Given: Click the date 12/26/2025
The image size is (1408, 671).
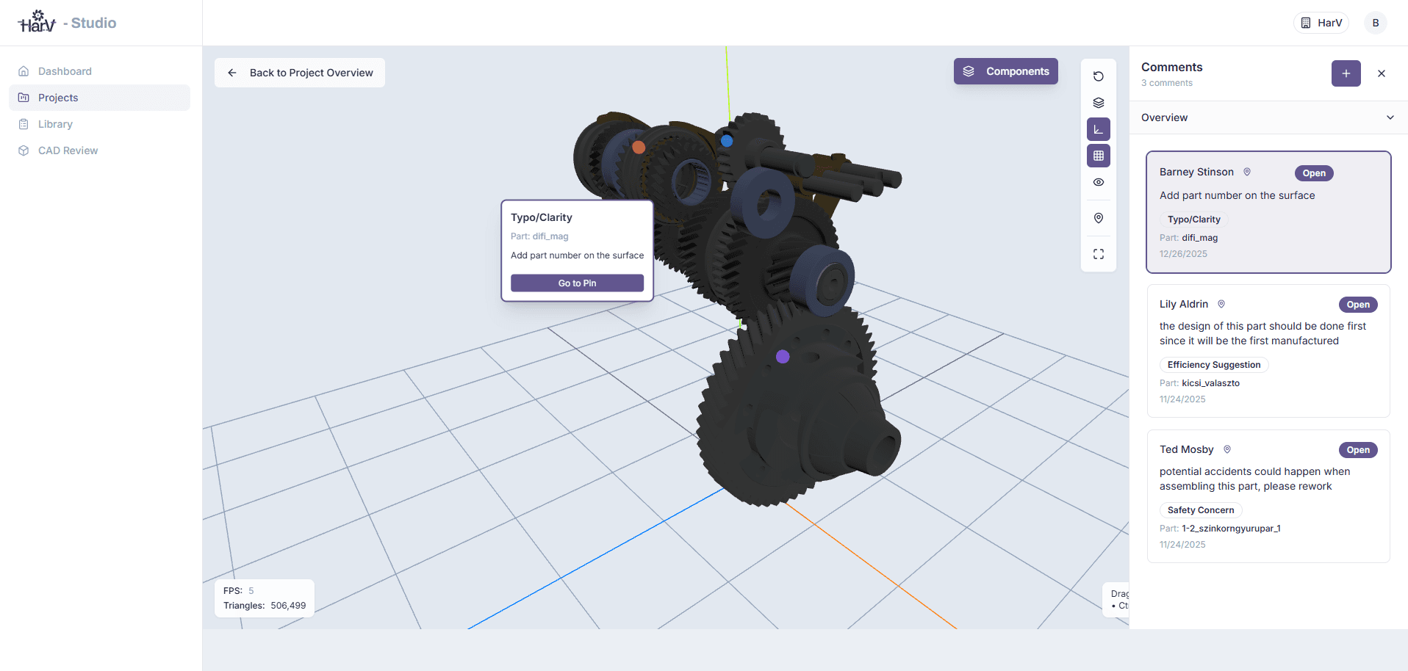Looking at the screenshot, I should pyautogui.click(x=1183, y=254).
